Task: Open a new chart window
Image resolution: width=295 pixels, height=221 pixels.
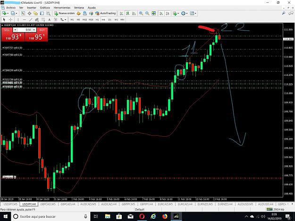Action: (x=4, y=13)
